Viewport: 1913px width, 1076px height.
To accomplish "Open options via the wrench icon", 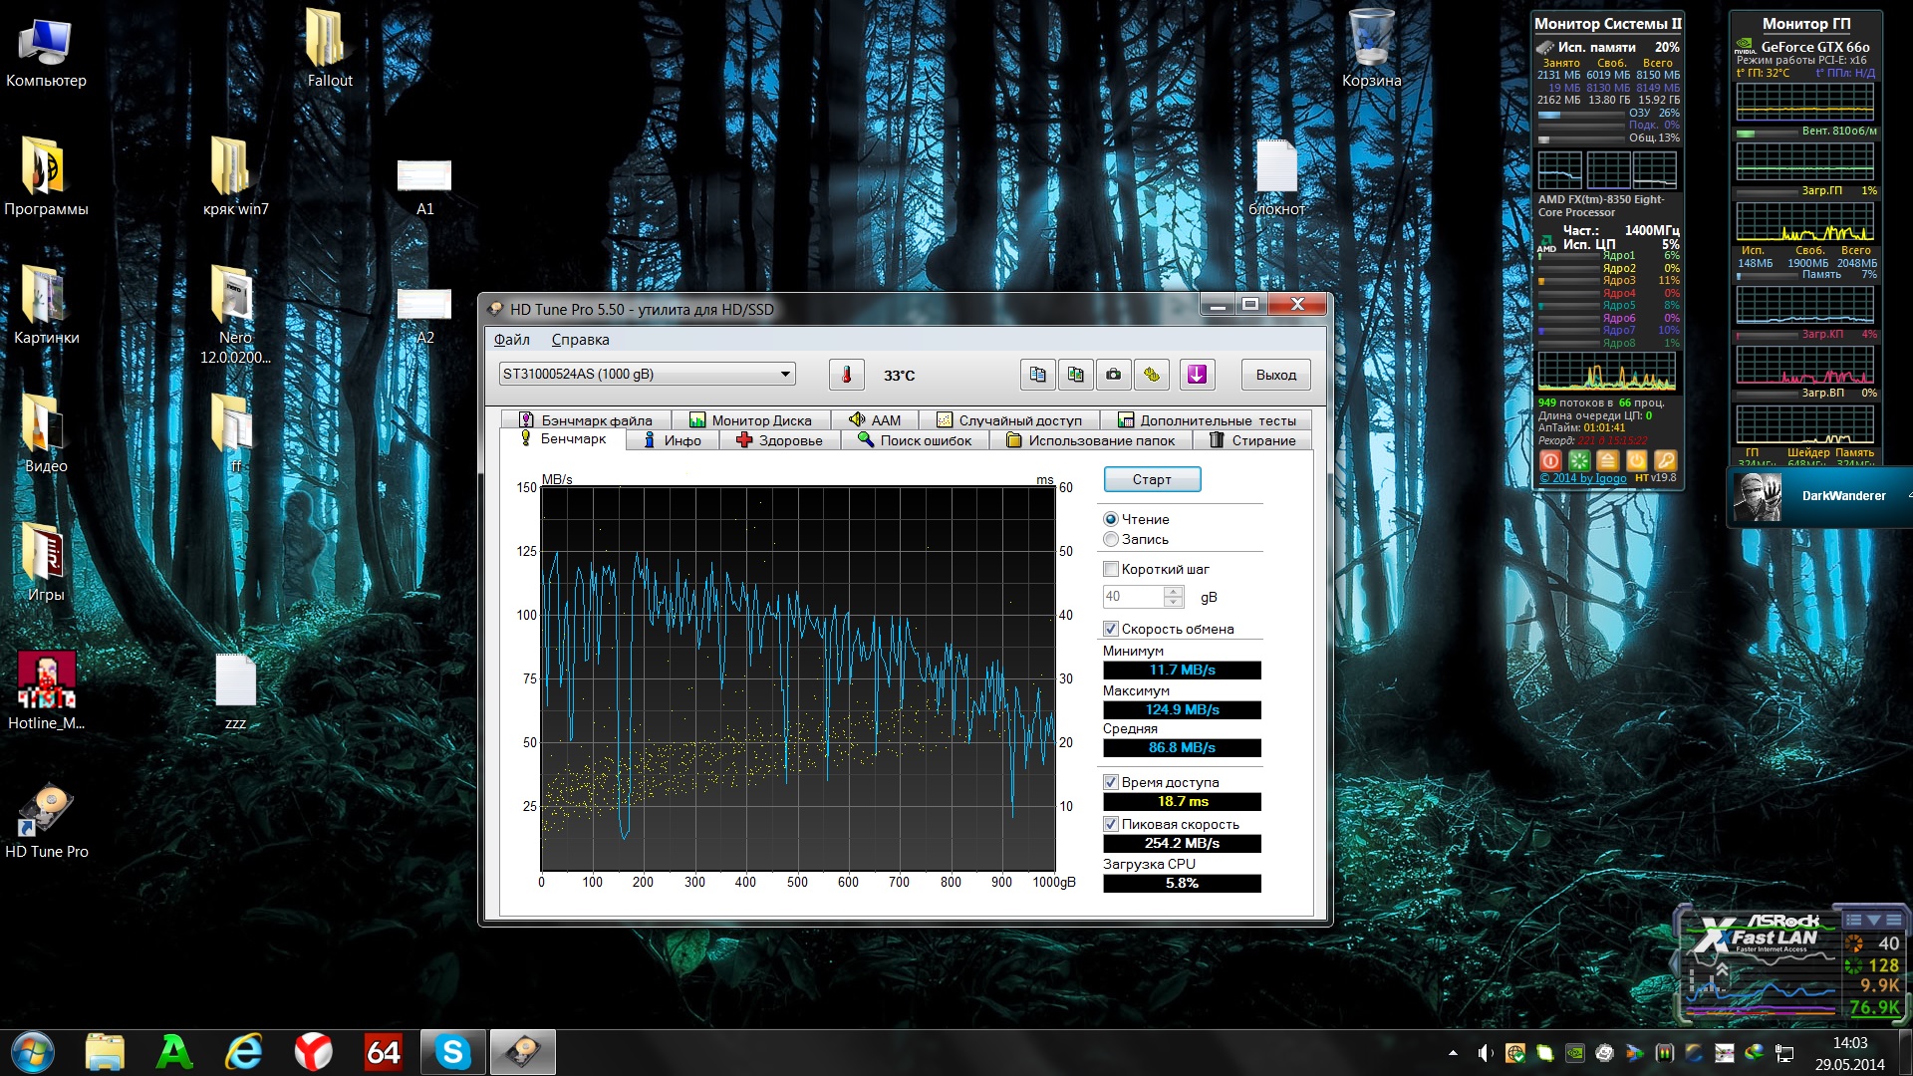I will point(1152,375).
